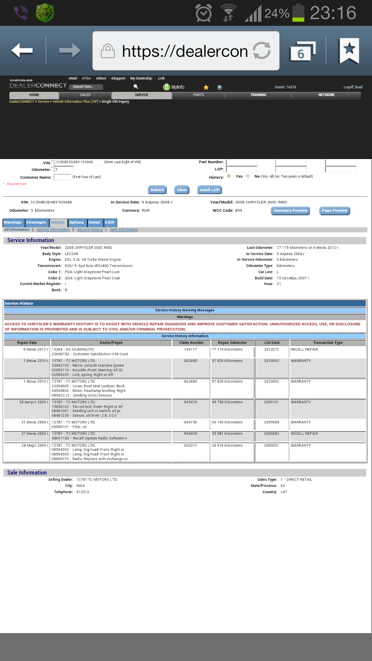The height and width of the screenshot is (661, 372).
Task: Open eSupport link in top bar
Action: coord(118,78)
